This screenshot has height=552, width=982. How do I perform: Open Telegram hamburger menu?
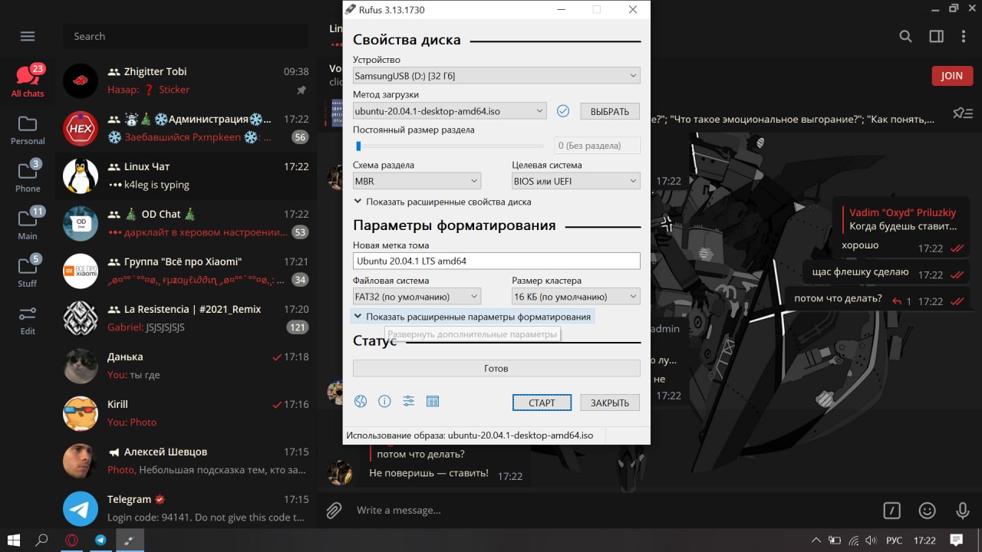pyautogui.click(x=28, y=36)
